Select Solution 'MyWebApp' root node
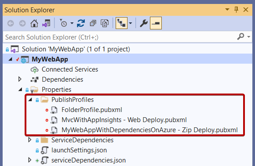This screenshot has height=166, width=255. [x=76, y=49]
